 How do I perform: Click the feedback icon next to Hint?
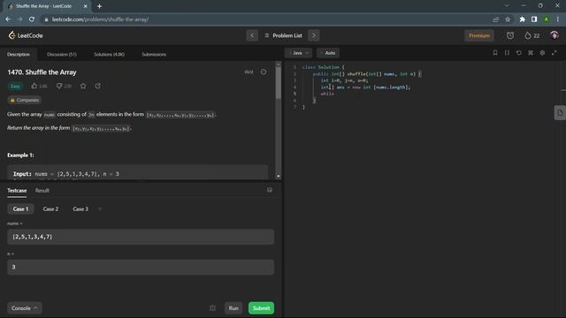[264, 72]
